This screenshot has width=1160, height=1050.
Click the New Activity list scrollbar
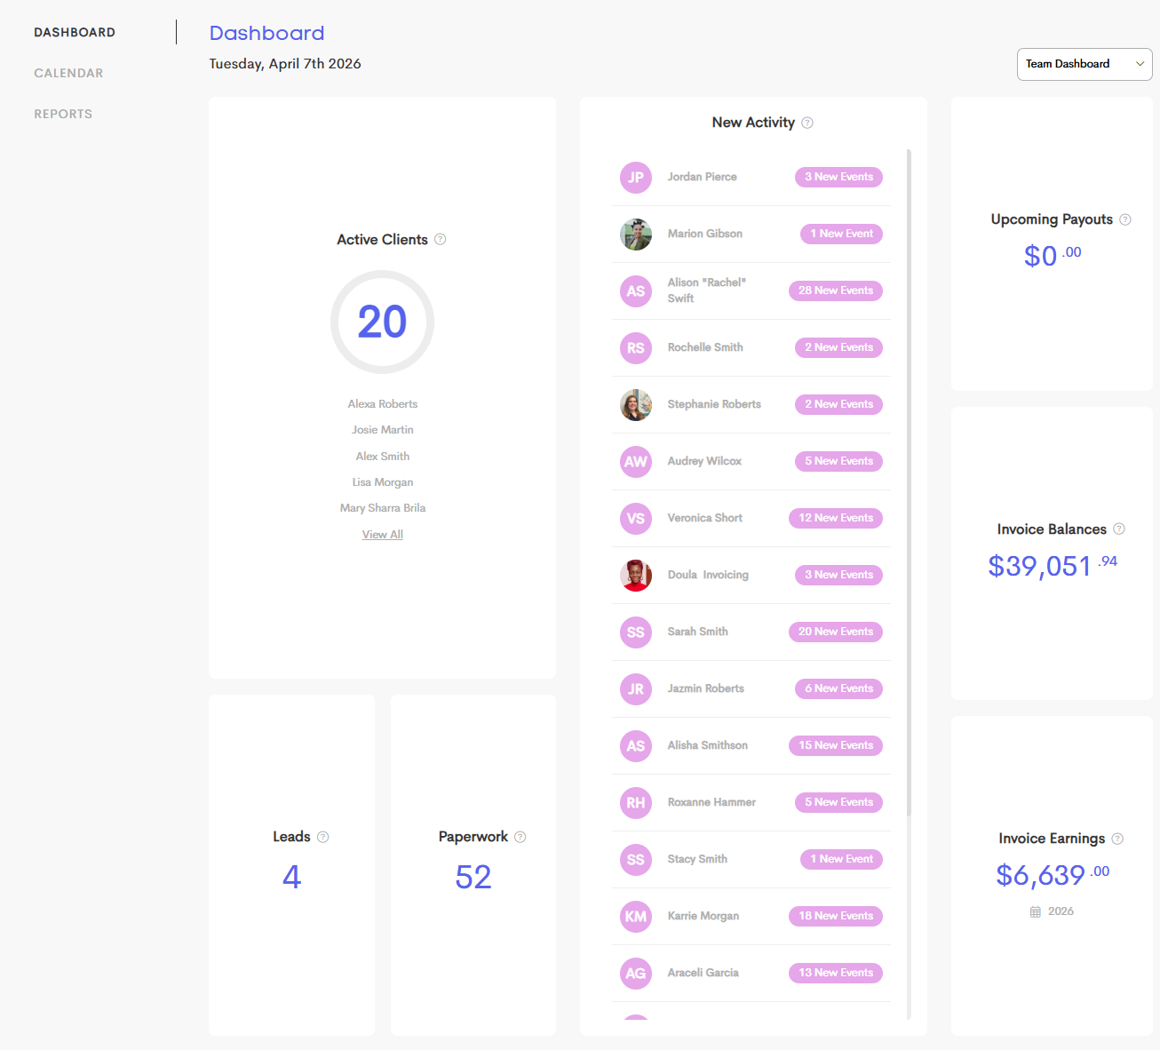point(909,483)
